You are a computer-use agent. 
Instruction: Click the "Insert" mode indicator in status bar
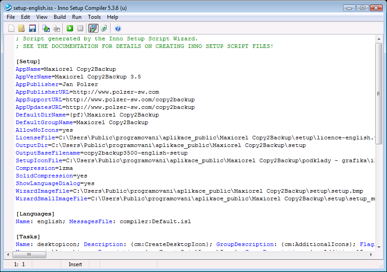pos(75,264)
